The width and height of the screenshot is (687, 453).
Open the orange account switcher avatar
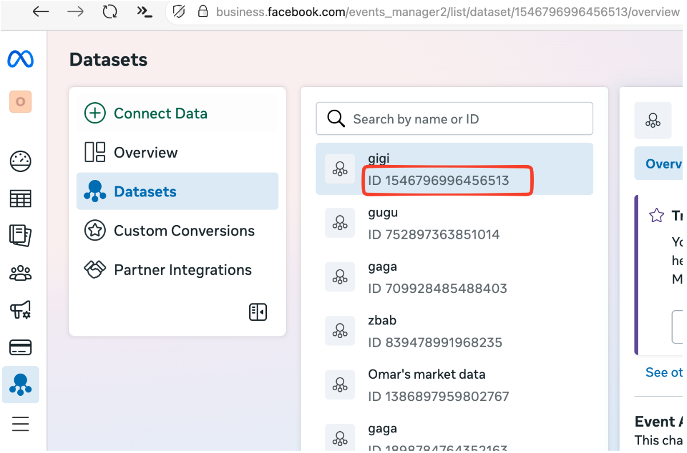tap(21, 102)
